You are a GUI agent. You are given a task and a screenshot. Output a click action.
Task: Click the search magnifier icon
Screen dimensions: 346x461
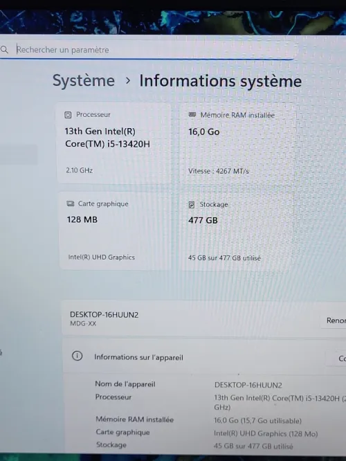[x=4, y=49]
